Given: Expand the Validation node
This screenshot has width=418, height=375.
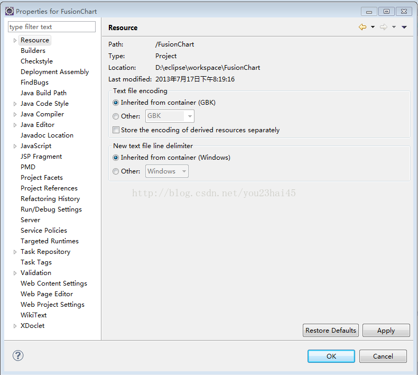Looking at the screenshot, I should click(x=15, y=273).
